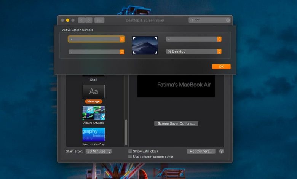Click the yellow minimize window button
The image size is (297, 179).
[68, 20]
